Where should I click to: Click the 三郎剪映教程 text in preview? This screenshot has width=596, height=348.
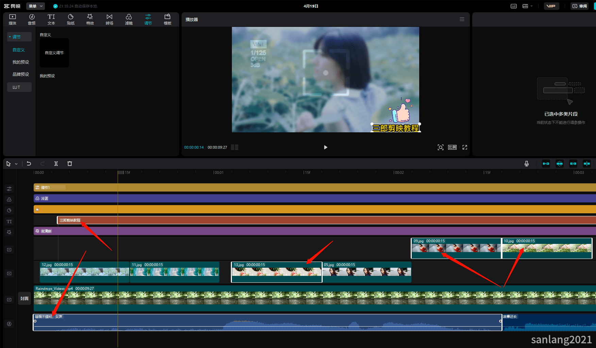(x=396, y=128)
